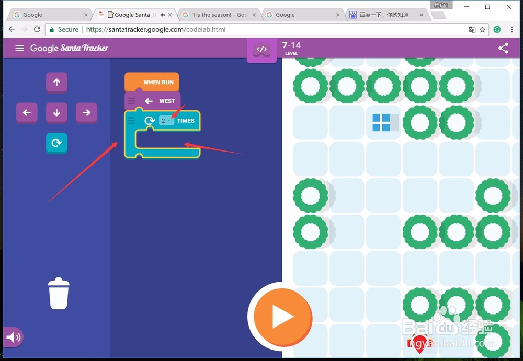Image resolution: width=523 pixels, height=361 pixels.
Task: Close the first Google tab
Action: [x=86, y=15]
